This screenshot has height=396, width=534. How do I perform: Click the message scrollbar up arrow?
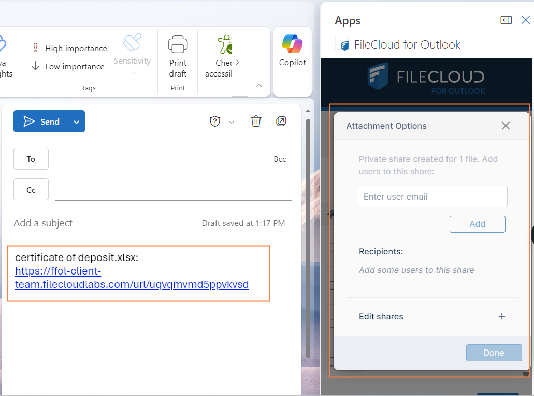[x=308, y=111]
